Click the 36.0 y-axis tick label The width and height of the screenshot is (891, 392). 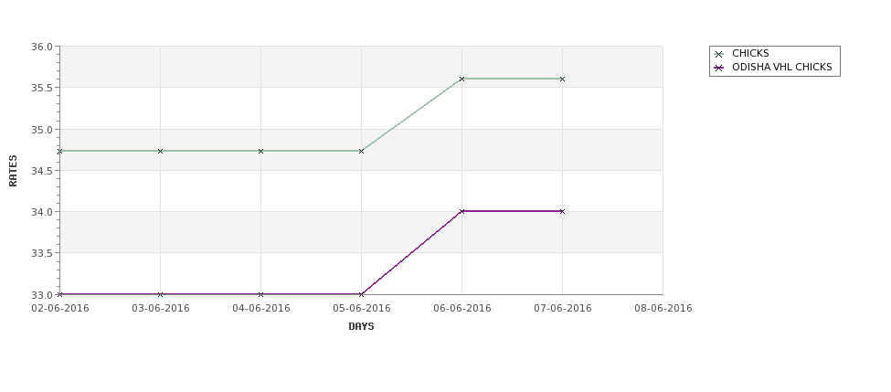click(x=42, y=47)
